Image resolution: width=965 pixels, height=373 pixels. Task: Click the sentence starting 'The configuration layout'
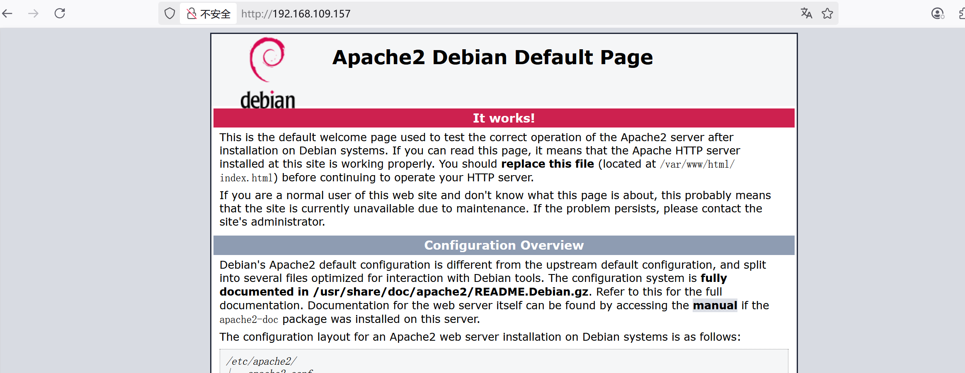pos(480,337)
